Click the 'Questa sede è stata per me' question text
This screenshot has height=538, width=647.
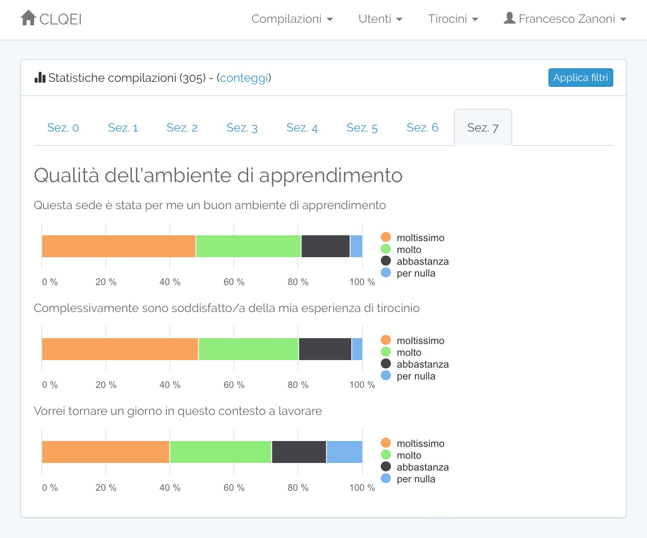point(210,205)
